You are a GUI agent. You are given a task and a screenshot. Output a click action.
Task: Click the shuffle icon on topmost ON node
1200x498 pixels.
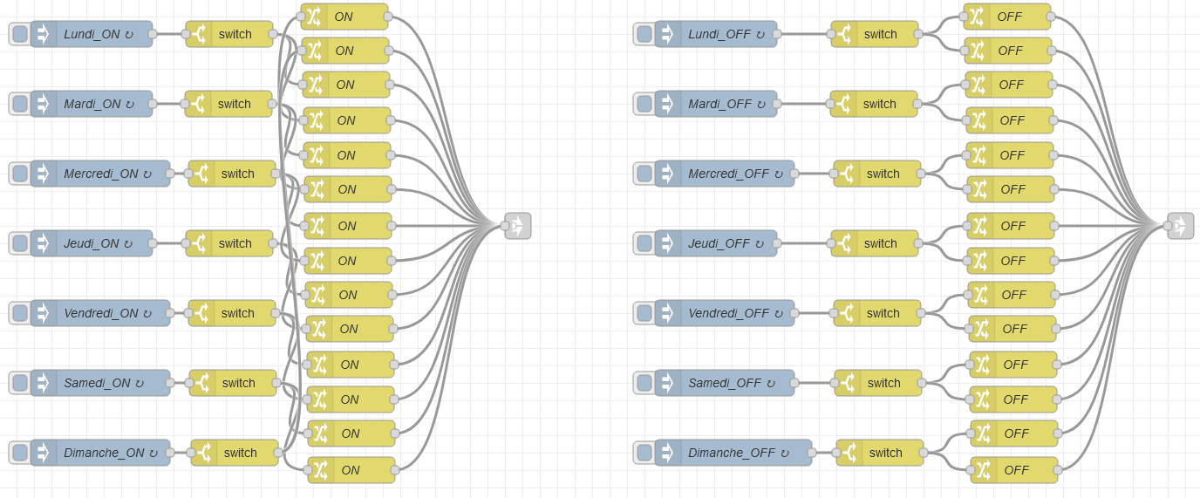(x=314, y=16)
